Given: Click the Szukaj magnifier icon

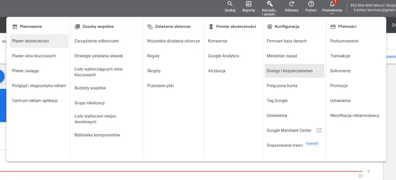Looking at the screenshot, I should click(x=230, y=4).
